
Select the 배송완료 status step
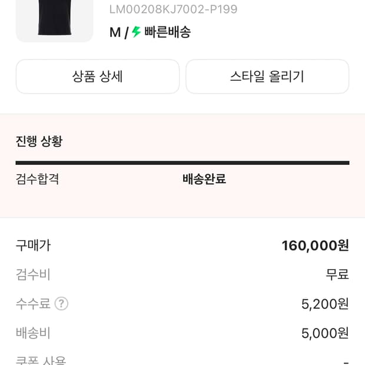204,179
